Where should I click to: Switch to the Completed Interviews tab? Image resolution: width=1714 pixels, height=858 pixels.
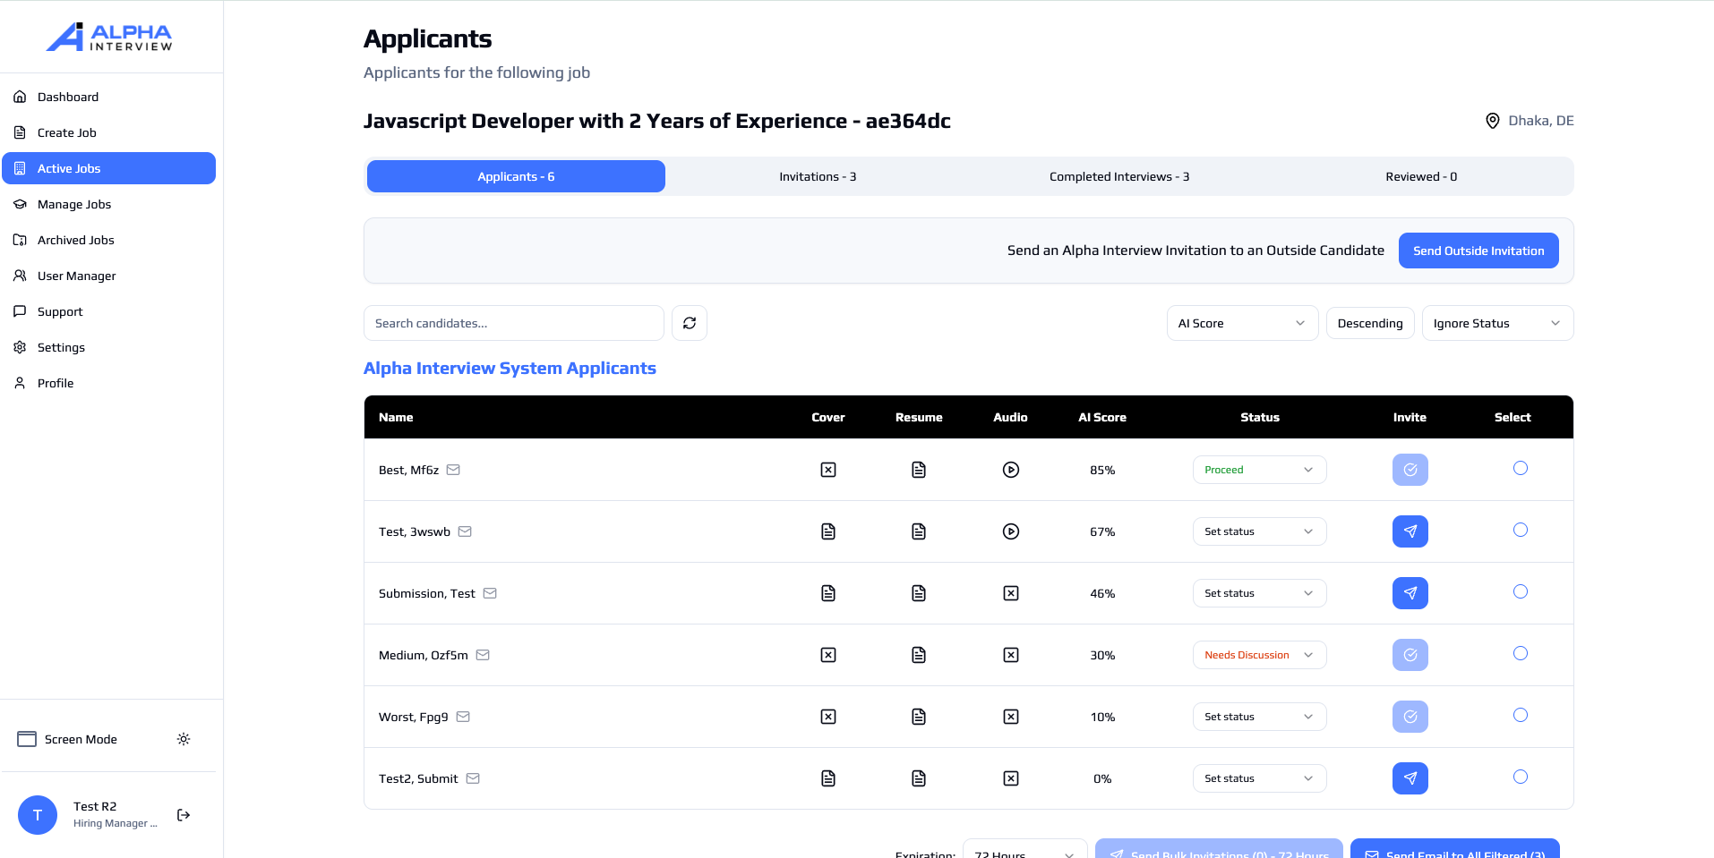pyautogui.click(x=1118, y=176)
